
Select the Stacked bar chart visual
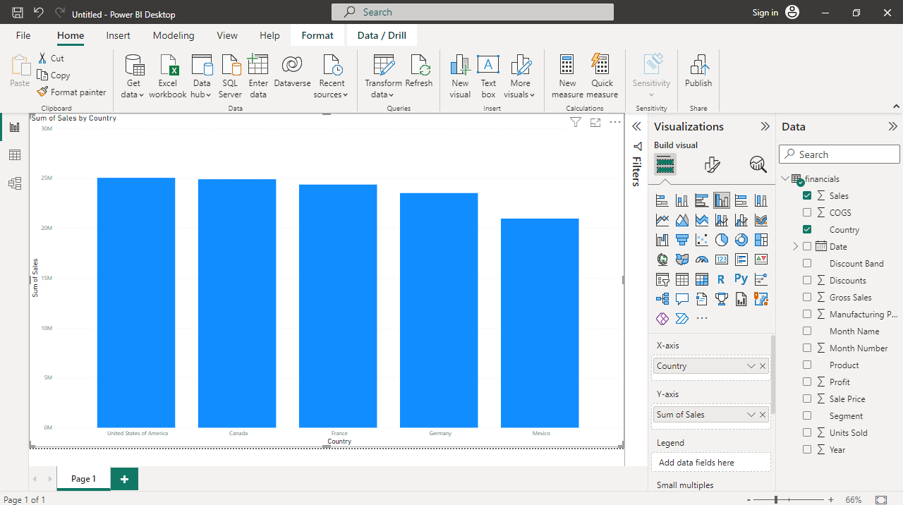click(662, 200)
